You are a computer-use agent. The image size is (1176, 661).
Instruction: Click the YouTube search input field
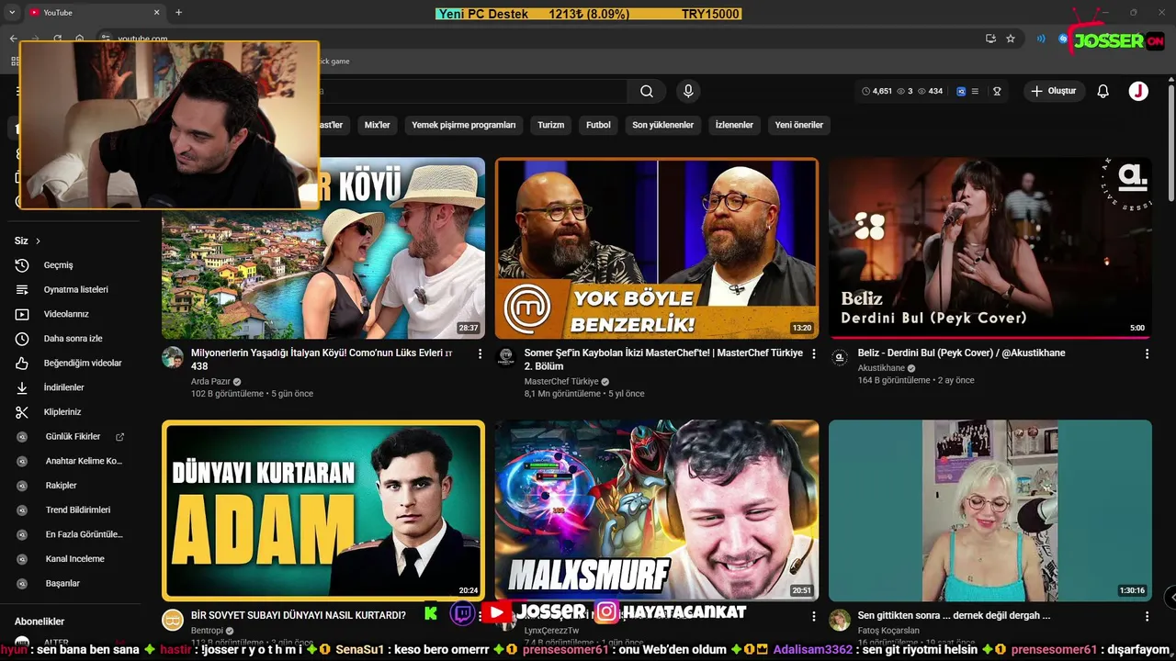[473, 91]
